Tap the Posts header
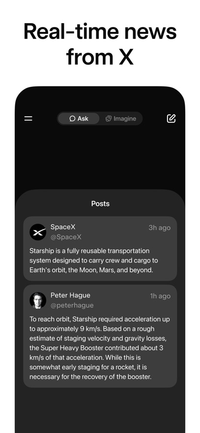The image size is (200, 433). point(100,204)
